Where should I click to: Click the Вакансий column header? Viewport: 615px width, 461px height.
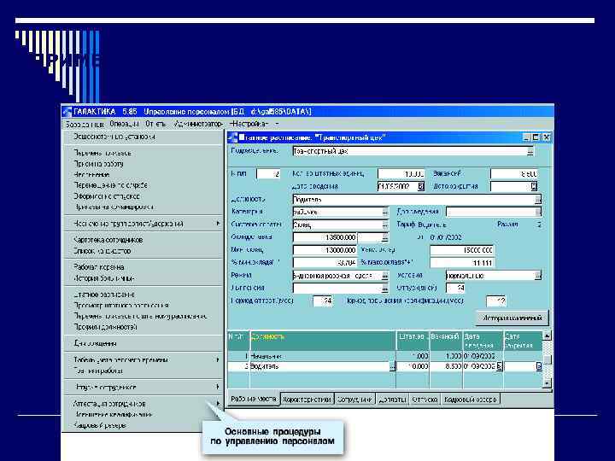[447, 341]
